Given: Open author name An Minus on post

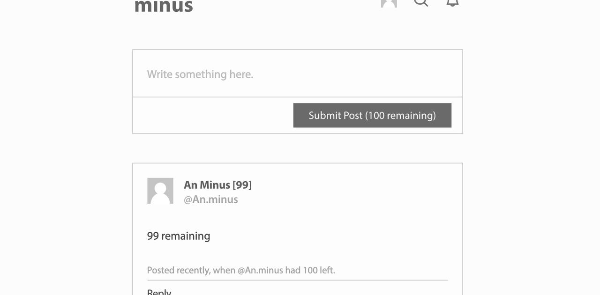Looking at the screenshot, I should [207, 185].
